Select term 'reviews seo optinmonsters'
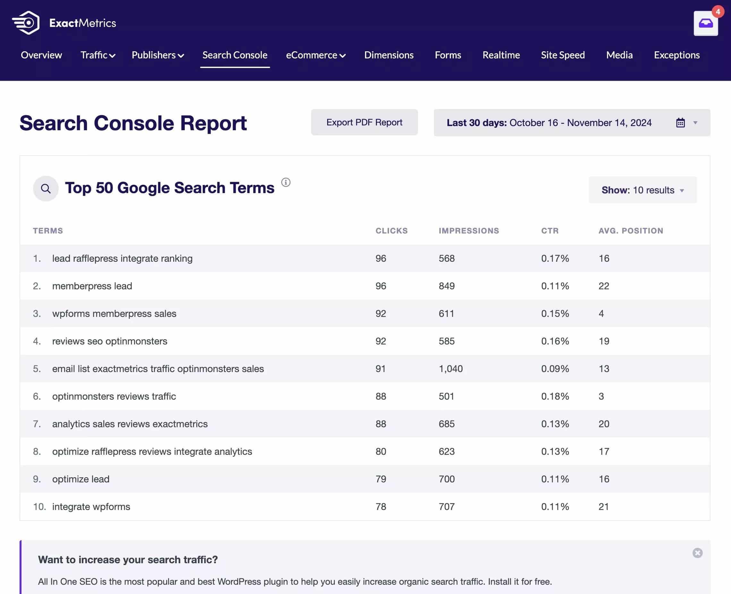 click(109, 341)
